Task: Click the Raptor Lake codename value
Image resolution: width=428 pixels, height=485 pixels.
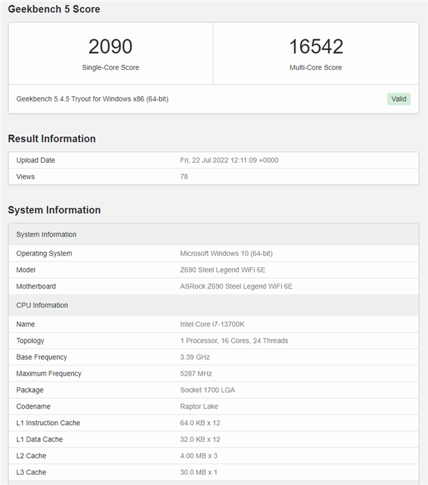Action: 200,406
